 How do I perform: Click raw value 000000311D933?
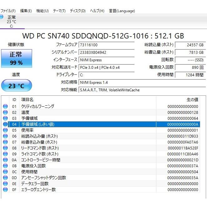pos(183,136)
